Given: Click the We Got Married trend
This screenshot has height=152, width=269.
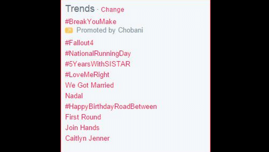Looking at the screenshot, I should click(89, 85).
